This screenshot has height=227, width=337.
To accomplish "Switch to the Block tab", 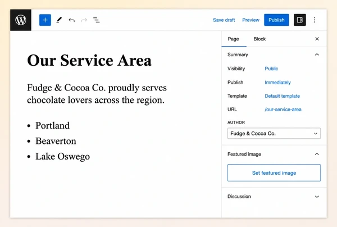I will click(x=259, y=39).
